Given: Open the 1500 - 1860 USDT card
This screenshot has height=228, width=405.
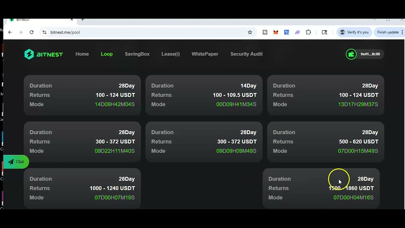Looking at the screenshot, I should [321, 188].
